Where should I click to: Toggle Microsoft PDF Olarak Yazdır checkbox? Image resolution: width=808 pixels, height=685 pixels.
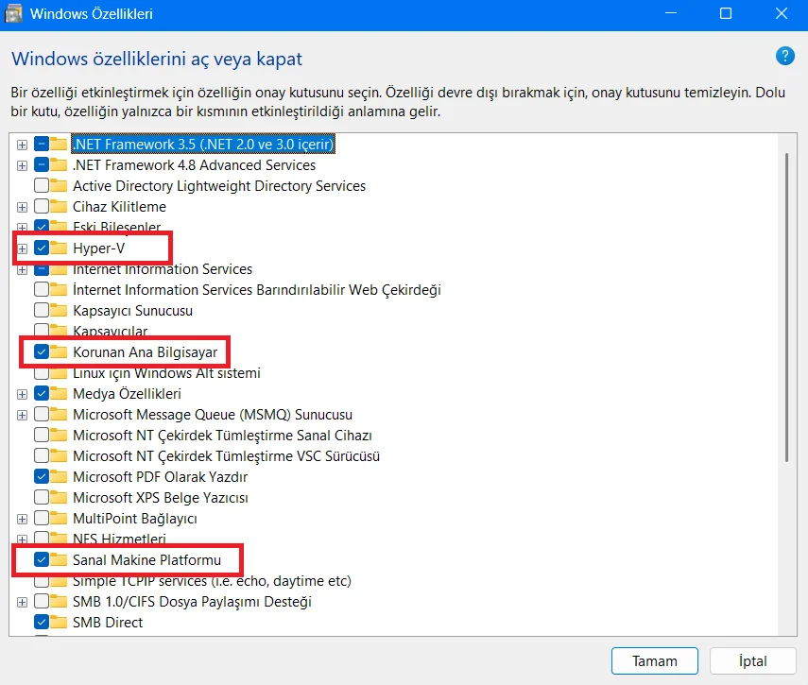42,477
